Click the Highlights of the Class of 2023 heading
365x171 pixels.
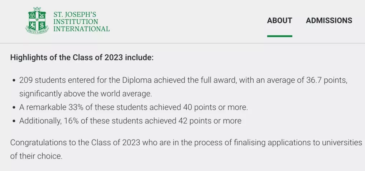[82, 57]
